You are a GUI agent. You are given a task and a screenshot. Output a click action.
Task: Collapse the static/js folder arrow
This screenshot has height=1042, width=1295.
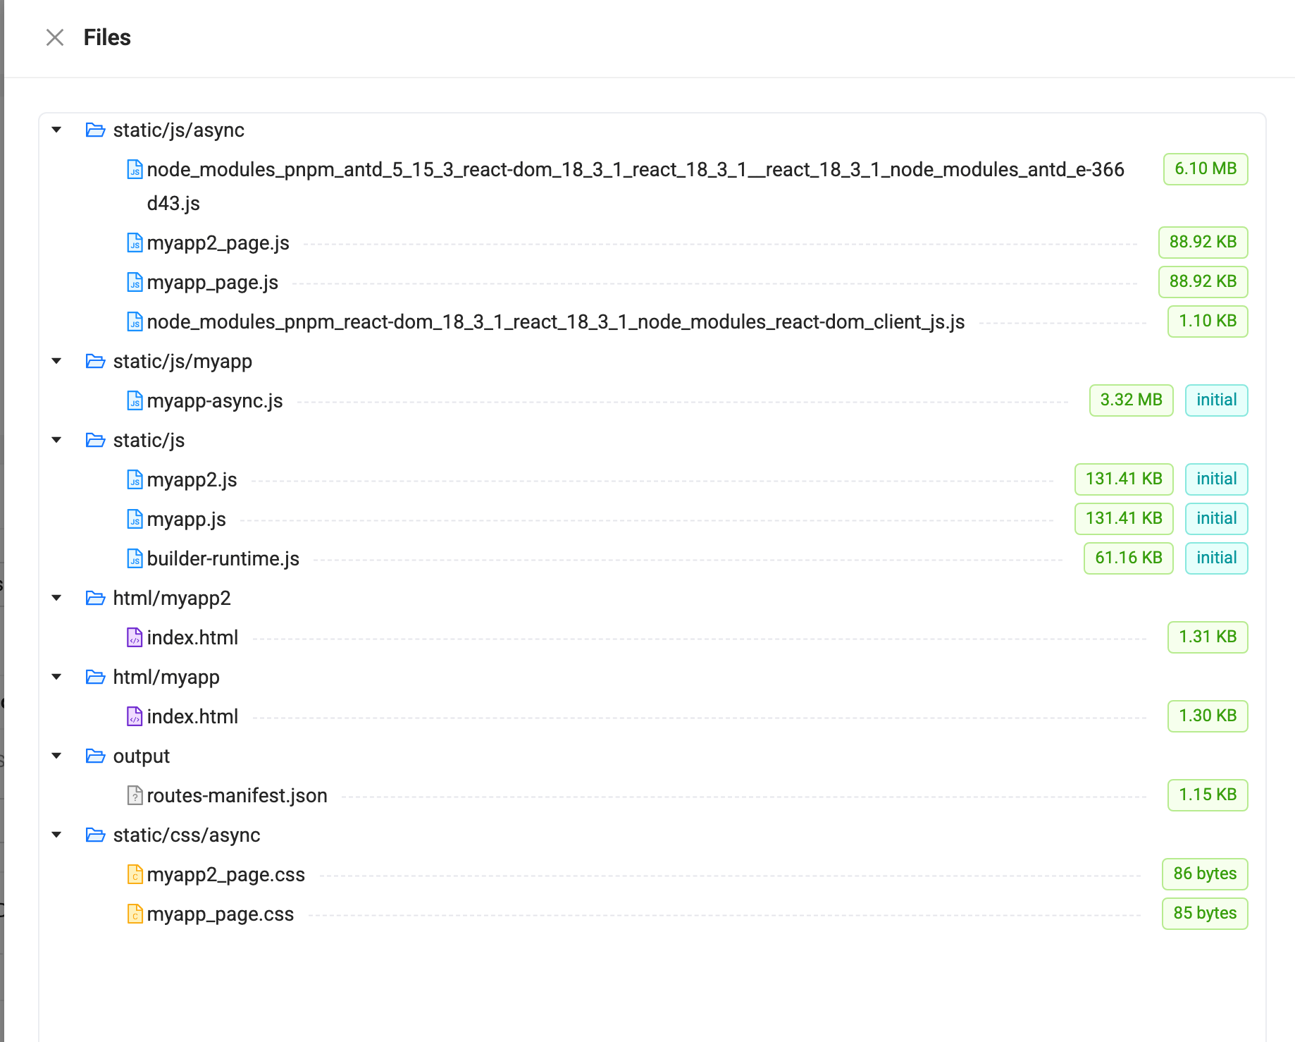pos(56,440)
